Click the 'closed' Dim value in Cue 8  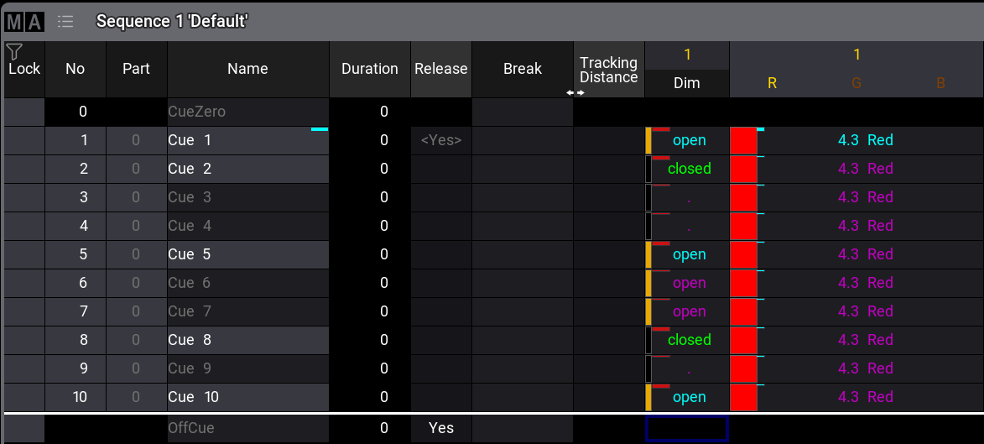(x=689, y=341)
